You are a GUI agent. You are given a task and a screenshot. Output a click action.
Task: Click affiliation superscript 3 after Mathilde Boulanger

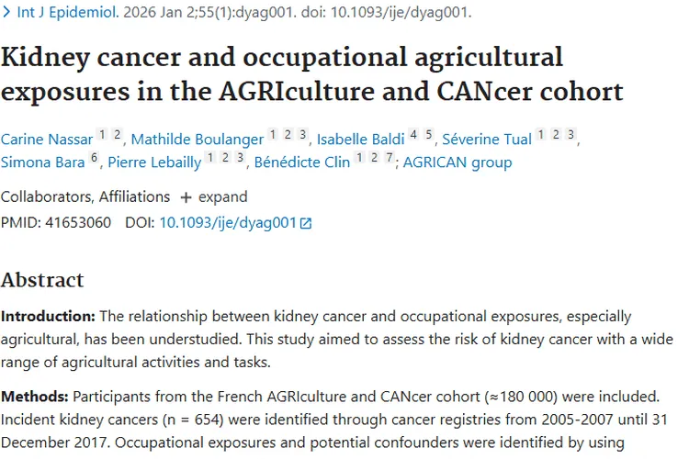[302, 136]
